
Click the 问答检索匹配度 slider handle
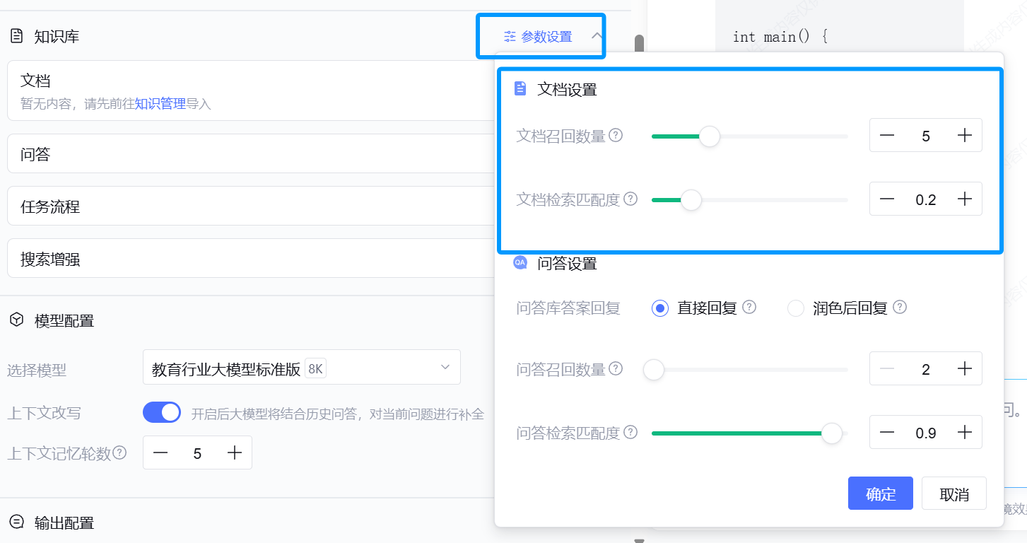point(833,433)
